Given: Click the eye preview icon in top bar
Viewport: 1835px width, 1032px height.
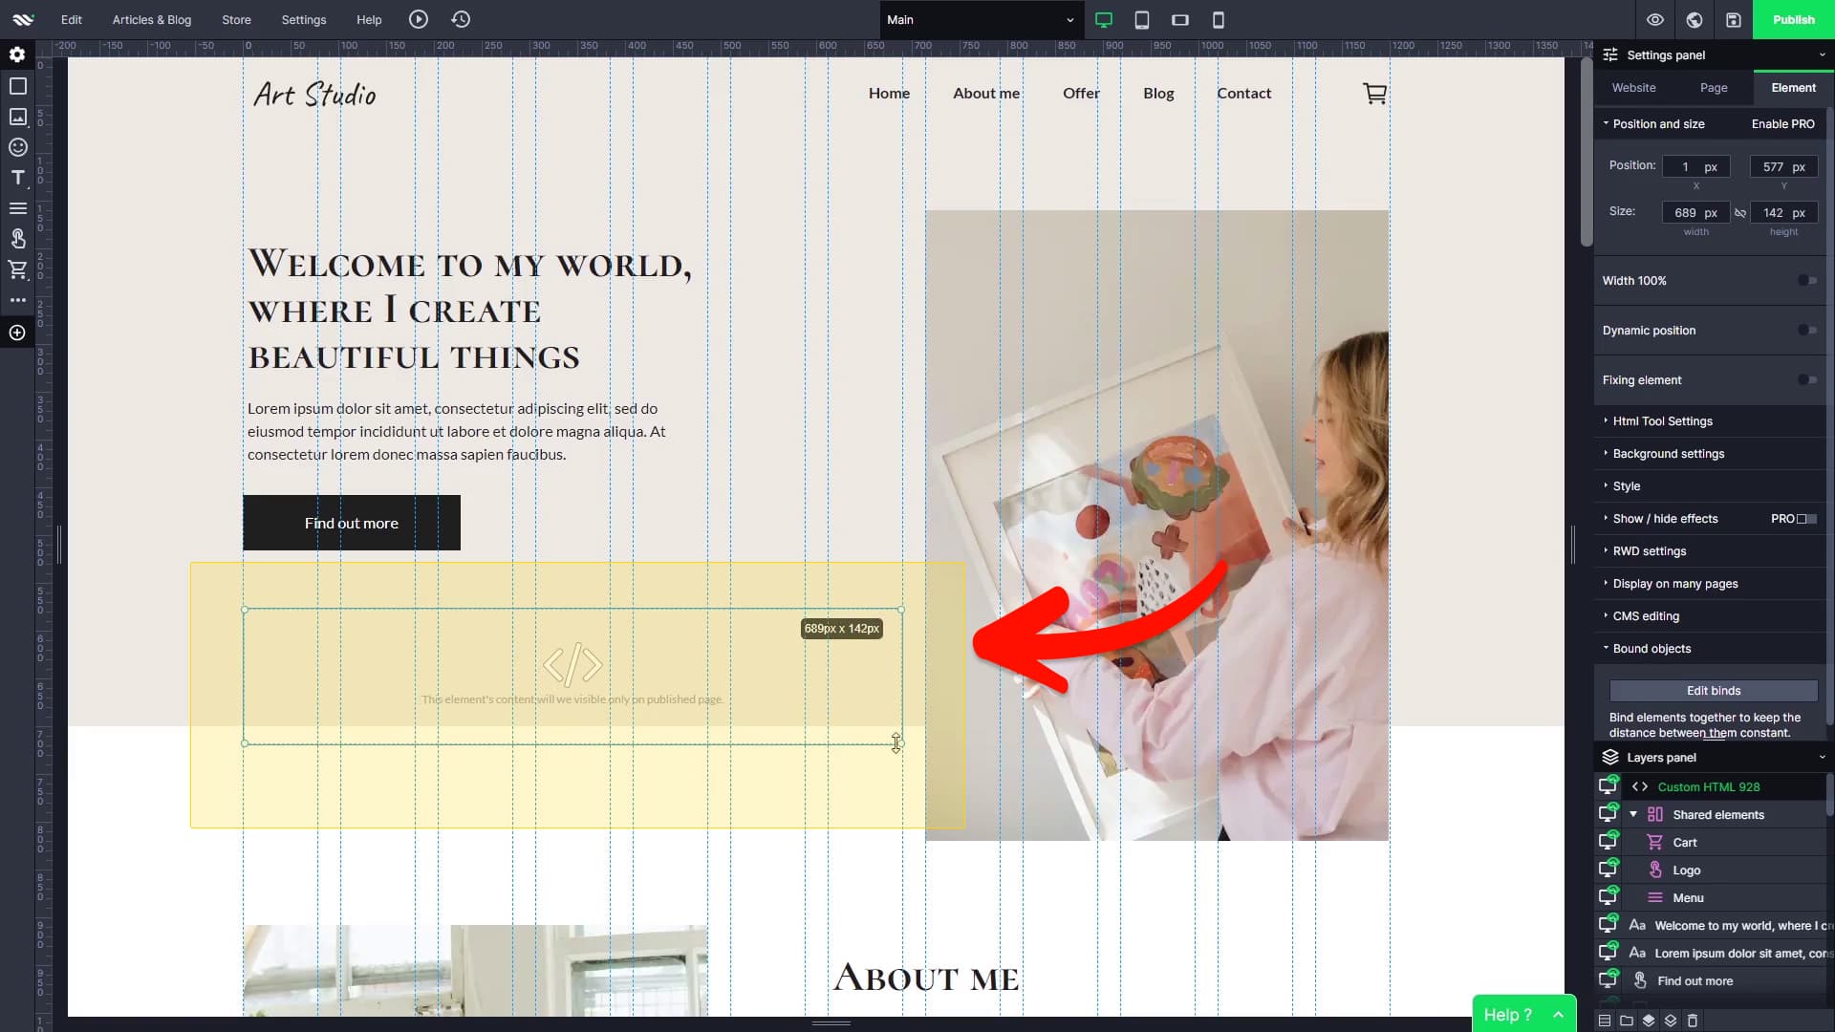Looking at the screenshot, I should [1655, 19].
